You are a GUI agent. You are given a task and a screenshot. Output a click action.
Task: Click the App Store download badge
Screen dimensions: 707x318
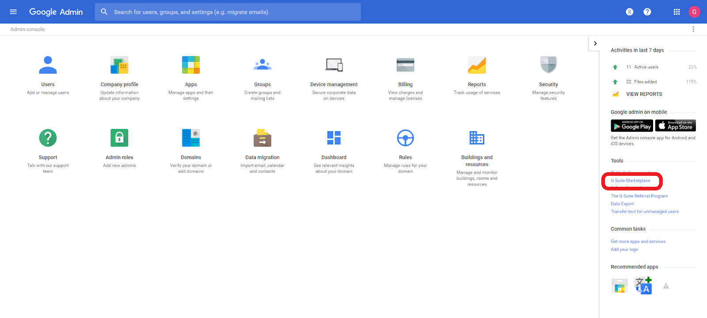point(676,126)
